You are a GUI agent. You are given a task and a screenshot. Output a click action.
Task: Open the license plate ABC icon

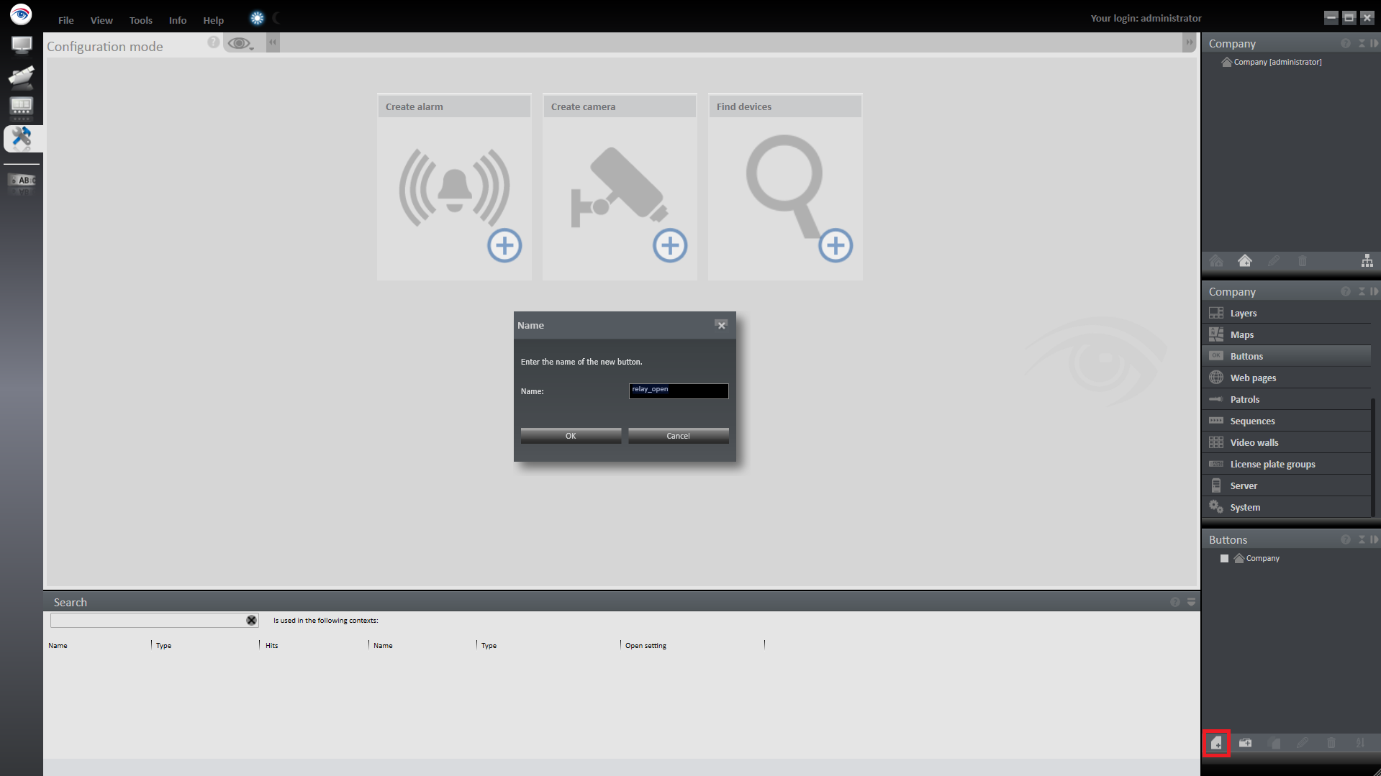22,182
